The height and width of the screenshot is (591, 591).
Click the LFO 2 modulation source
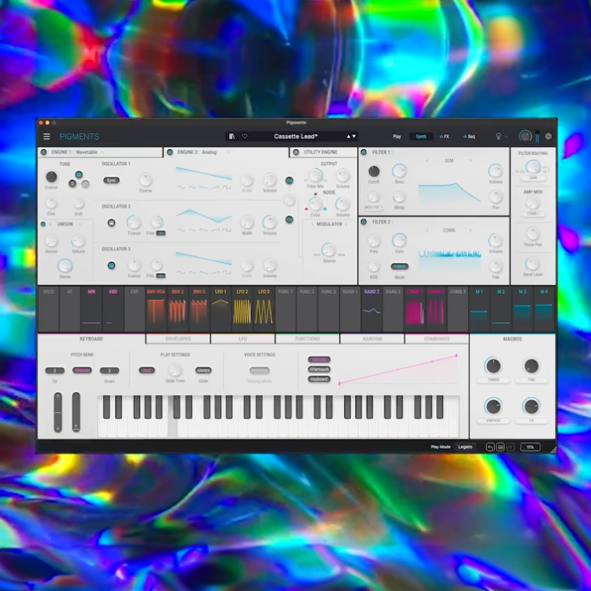[x=242, y=309]
